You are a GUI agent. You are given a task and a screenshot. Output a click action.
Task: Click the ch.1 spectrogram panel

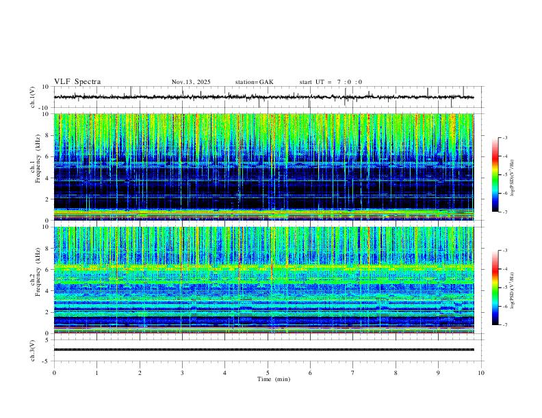[x=264, y=167]
